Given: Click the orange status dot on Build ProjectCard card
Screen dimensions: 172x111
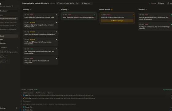Looking at the screenshot, I should (133, 15).
